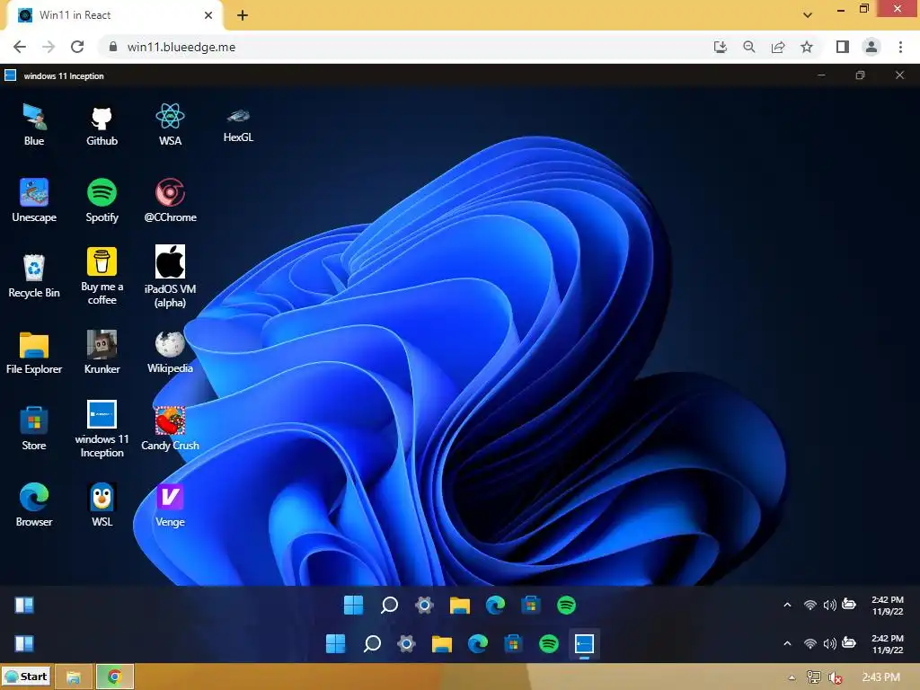The height and width of the screenshot is (690, 920).
Task: Open 2:42 PM clock in upper taskbar
Action: click(x=887, y=606)
